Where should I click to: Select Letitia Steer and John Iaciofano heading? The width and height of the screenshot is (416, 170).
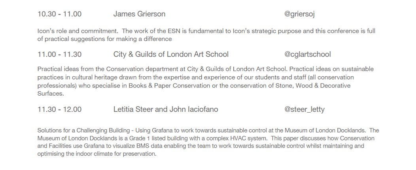166,109
